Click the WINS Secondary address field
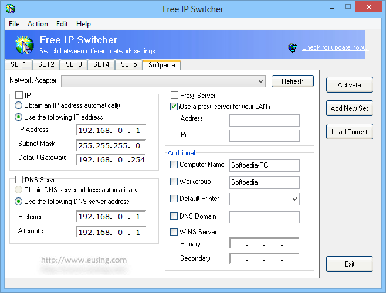This screenshot has height=293, width=386. [265, 258]
